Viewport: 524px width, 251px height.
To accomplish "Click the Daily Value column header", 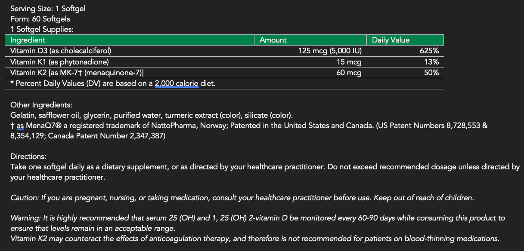I will [x=391, y=40].
